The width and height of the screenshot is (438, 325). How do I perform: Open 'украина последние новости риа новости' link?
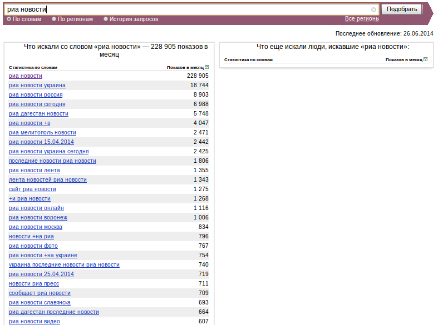pos(64,265)
